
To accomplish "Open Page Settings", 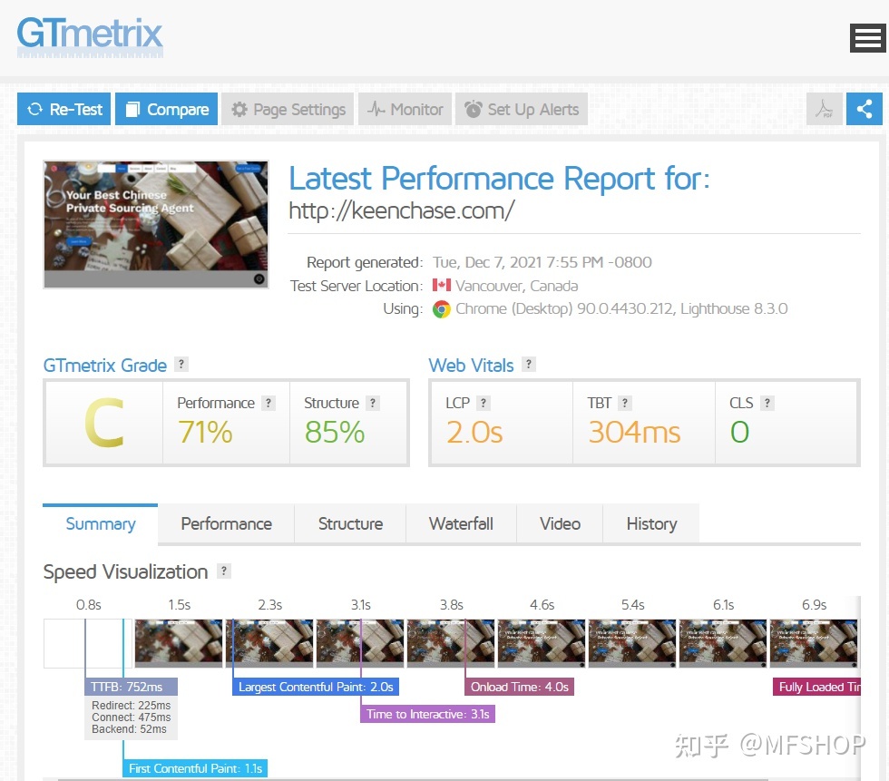I will [x=288, y=110].
